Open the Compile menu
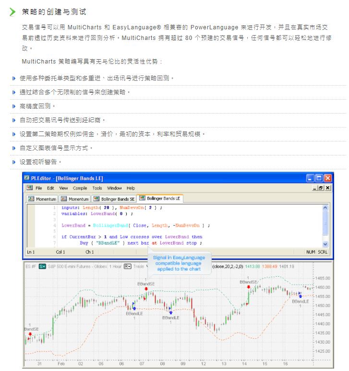The width and height of the screenshot is (349, 371). [x=80, y=188]
